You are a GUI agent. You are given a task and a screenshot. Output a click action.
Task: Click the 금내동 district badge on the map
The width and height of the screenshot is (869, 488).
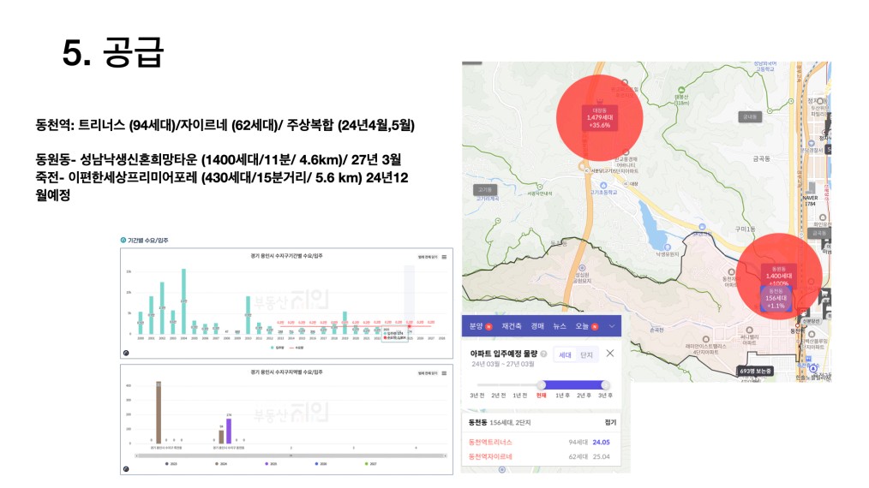[x=750, y=117]
